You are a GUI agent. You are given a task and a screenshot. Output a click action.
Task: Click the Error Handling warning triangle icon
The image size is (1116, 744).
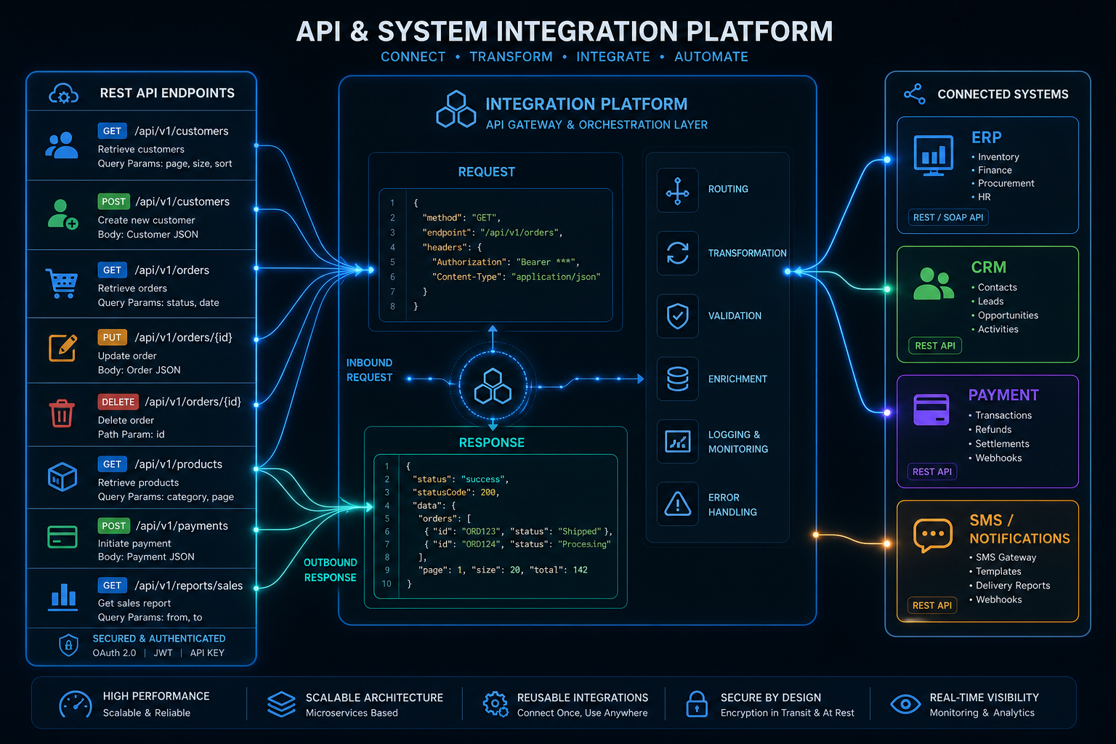click(677, 504)
